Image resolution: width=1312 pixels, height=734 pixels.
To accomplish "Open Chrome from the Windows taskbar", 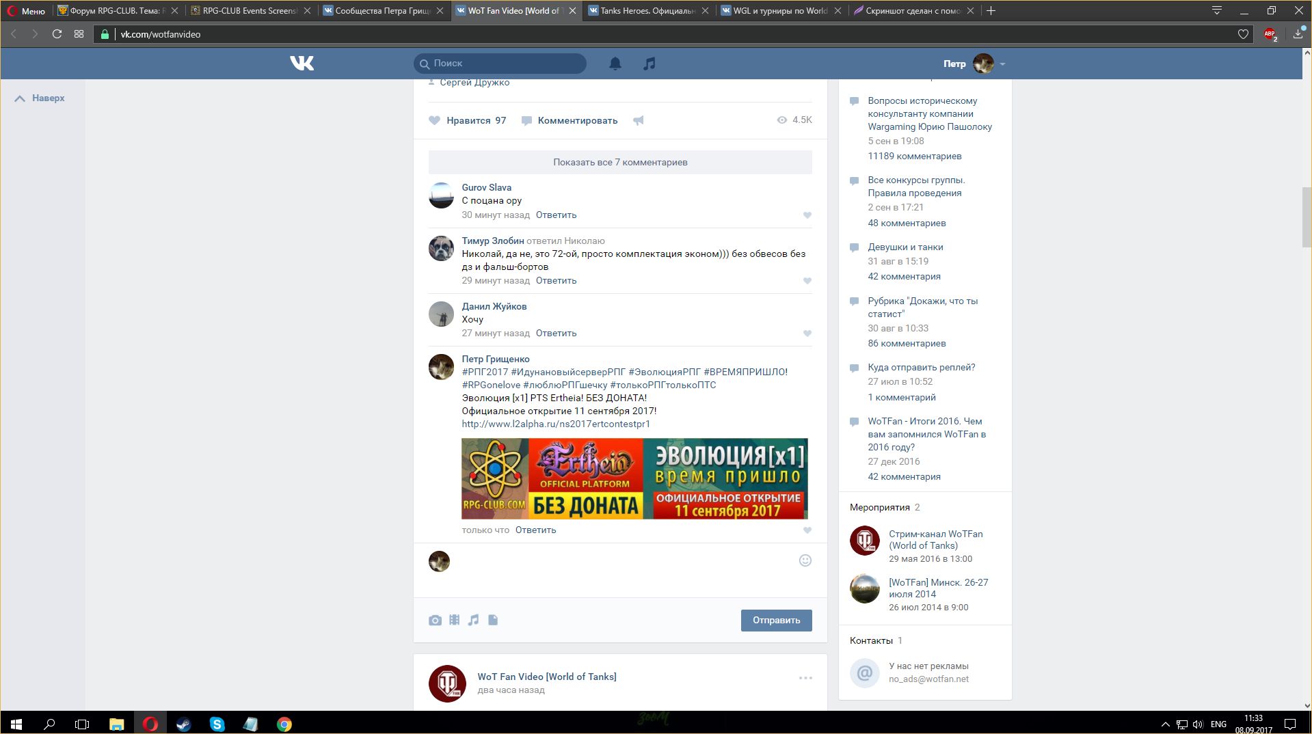I will point(284,724).
